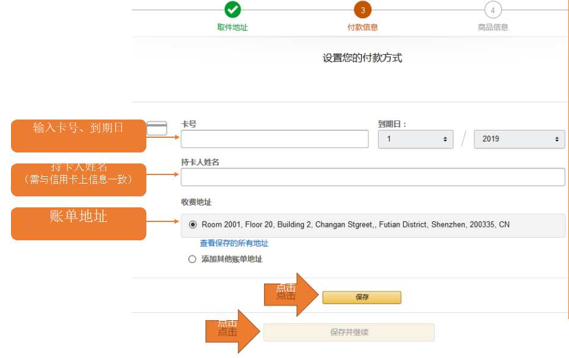Click the credit card icon
Screen dimensions: 569x358
click(157, 128)
